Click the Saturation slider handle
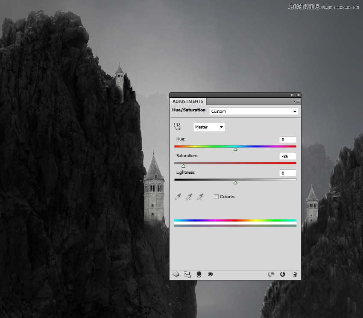This screenshot has width=363, height=318. [183, 166]
